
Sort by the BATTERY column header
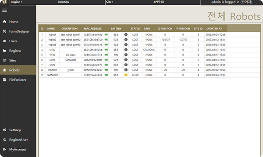pyautogui.click(x=116, y=28)
